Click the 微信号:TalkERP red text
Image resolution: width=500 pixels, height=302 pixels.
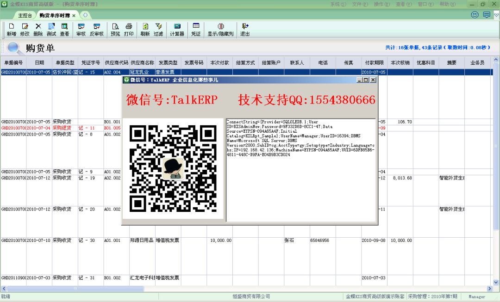coord(172,100)
